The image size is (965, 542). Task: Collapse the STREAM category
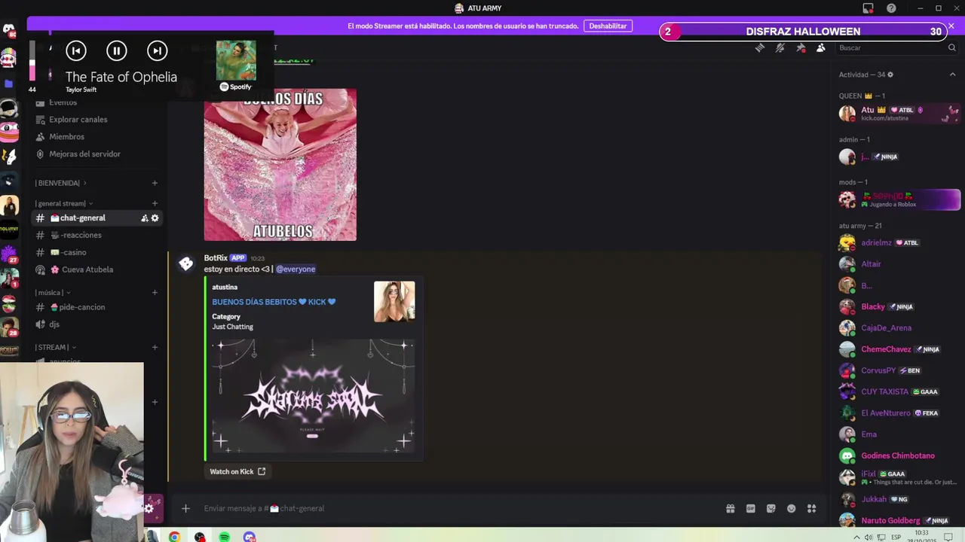click(56, 348)
